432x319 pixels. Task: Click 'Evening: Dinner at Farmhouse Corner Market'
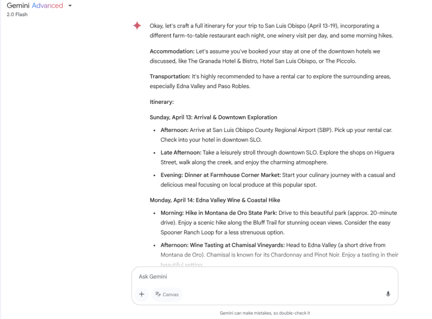pyautogui.click(x=220, y=175)
